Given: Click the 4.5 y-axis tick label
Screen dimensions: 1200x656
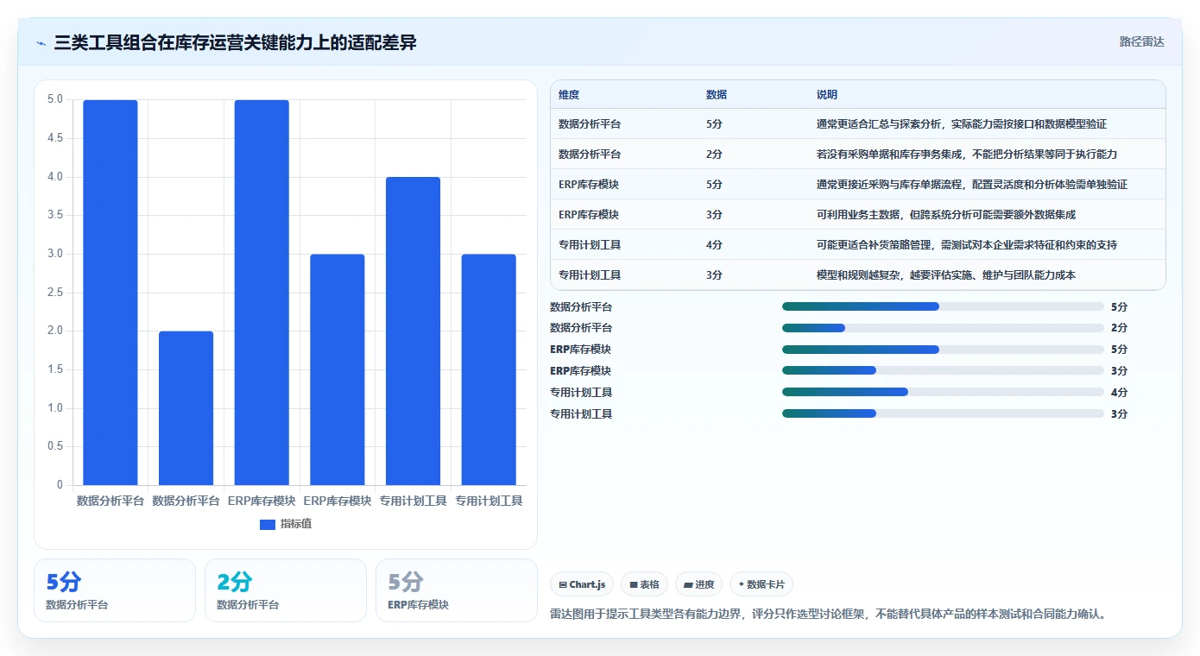Looking at the screenshot, I should point(54,138).
